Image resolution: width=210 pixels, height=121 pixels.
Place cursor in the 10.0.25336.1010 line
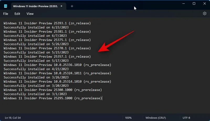[x=57, y=65]
